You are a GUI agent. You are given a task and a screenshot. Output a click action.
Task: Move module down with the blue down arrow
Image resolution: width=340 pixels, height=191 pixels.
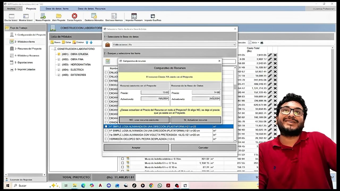91,42
